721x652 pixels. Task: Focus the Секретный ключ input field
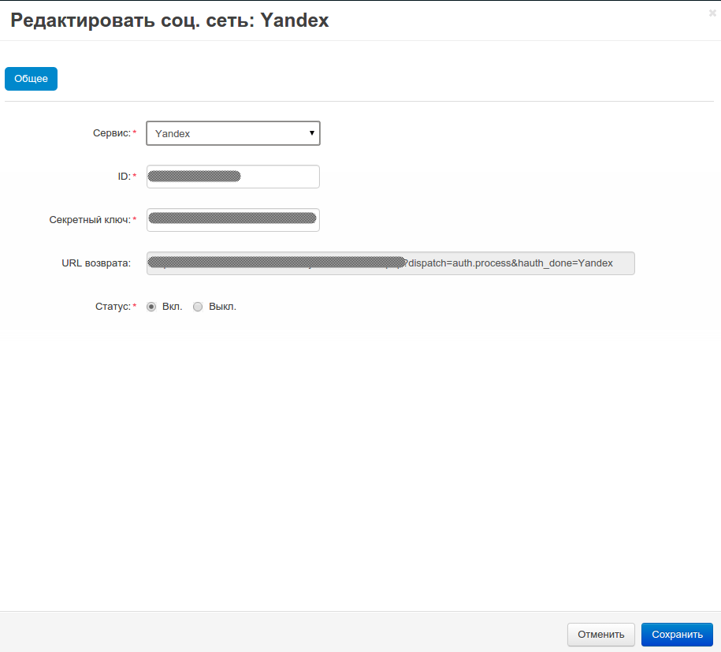click(x=232, y=220)
